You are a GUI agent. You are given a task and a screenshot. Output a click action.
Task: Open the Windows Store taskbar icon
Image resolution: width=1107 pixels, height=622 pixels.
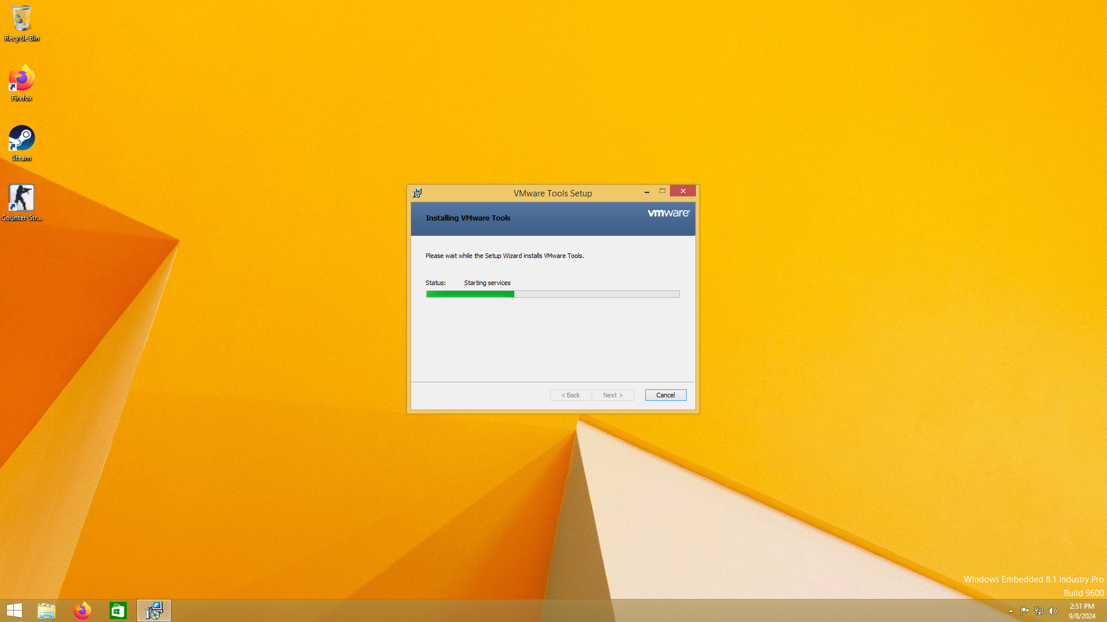coord(118,610)
